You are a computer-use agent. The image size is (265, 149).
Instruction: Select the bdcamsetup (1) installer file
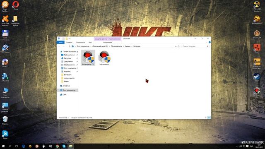pyautogui.click(x=88, y=58)
